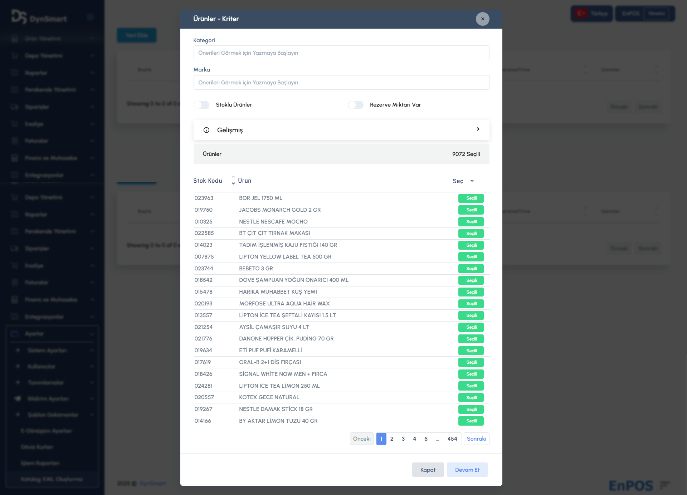The image size is (687, 495).
Task: Close the Ürünler - Kriter dialog
Action: pyautogui.click(x=482, y=19)
